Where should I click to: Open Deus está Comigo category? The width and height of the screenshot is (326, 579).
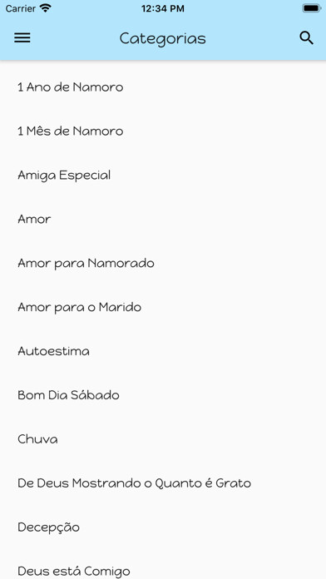tap(163, 569)
